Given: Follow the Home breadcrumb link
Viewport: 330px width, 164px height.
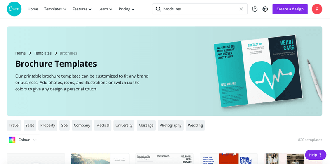Looking at the screenshot, I should (20, 53).
